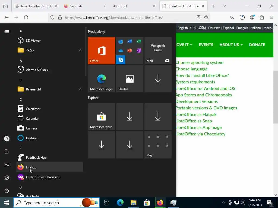
Task: Open Portable versions & DVD images link
Action: pos(207,108)
